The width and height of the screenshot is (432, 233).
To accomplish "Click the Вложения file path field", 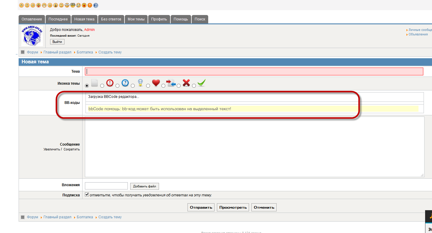I will (106, 186).
